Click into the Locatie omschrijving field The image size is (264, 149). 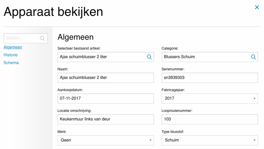coord(105,119)
